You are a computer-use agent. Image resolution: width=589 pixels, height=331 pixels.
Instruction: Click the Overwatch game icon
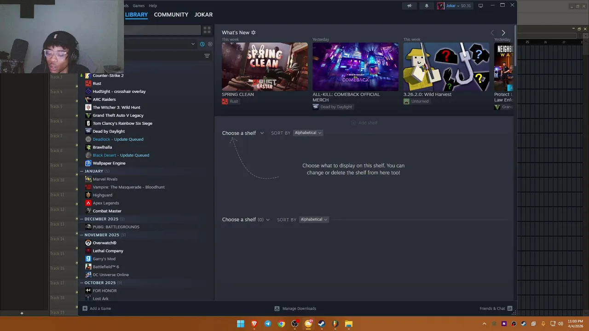point(88,243)
